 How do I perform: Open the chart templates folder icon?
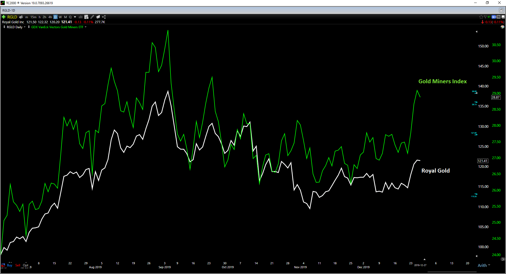[98, 17]
